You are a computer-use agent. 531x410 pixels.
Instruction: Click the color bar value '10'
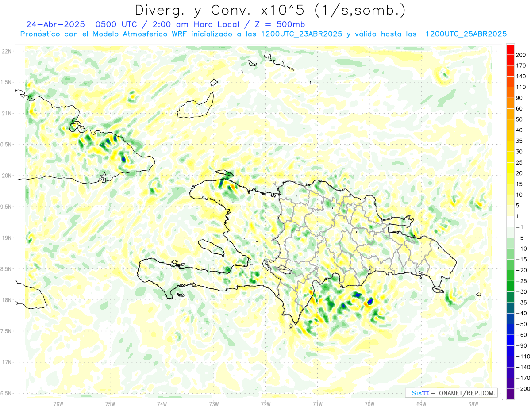tap(520, 195)
